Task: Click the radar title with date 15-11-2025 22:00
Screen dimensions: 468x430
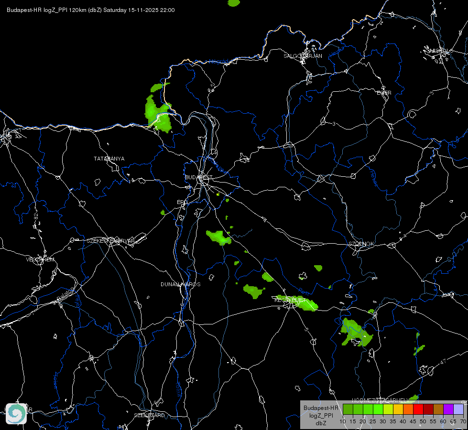Action: pyautogui.click(x=91, y=10)
